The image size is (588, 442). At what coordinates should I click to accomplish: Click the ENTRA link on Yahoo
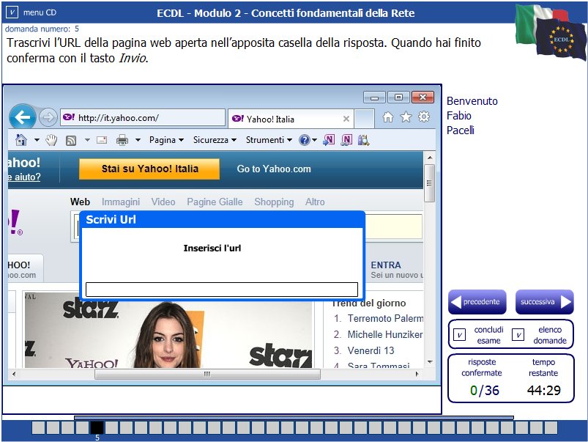click(x=386, y=265)
